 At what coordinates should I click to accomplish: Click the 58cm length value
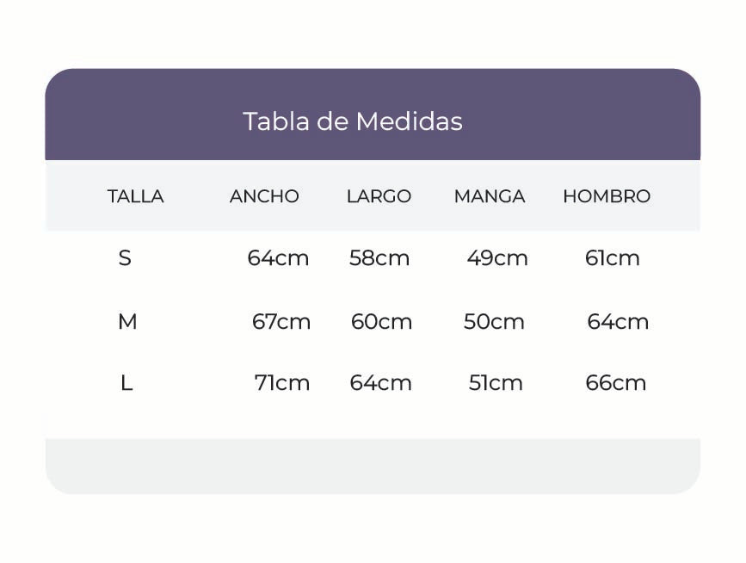[379, 258]
